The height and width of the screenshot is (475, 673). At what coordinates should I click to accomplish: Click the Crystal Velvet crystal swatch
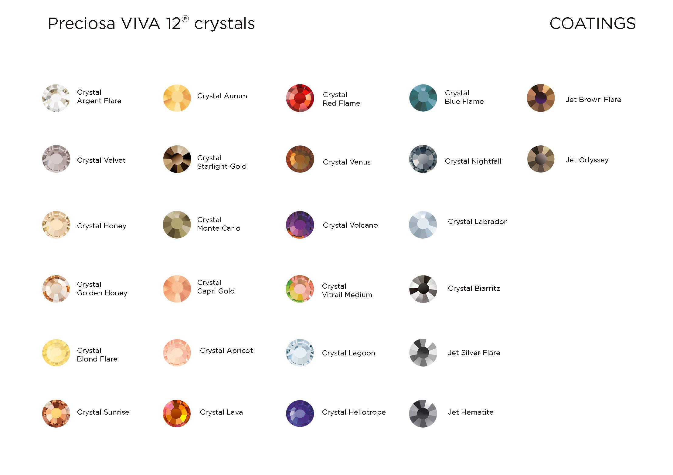tap(56, 159)
